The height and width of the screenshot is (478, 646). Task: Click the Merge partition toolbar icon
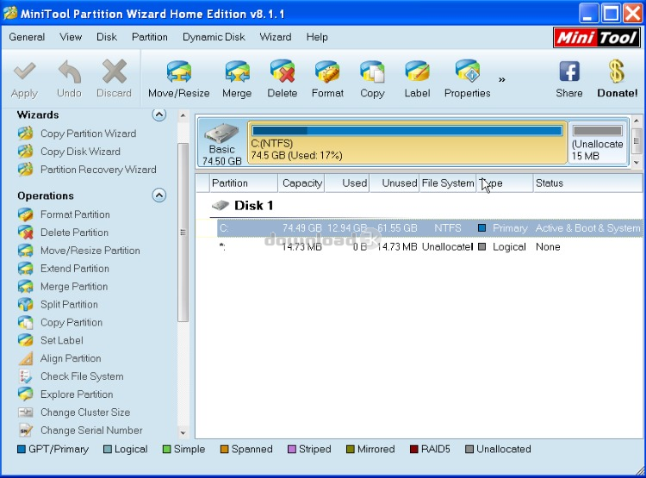point(237,72)
